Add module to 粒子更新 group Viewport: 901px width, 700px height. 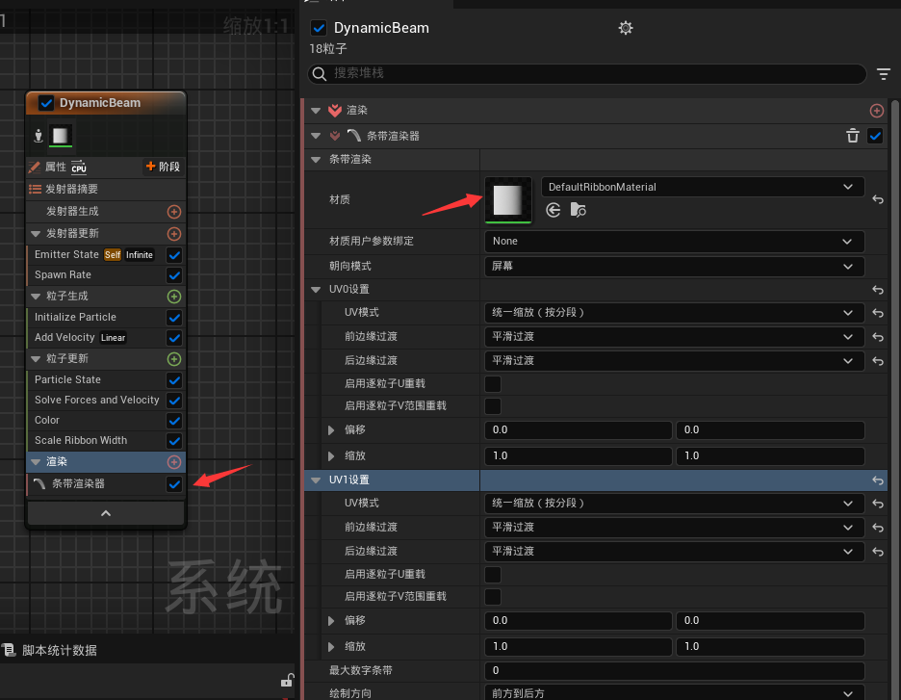(x=174, y=359)
